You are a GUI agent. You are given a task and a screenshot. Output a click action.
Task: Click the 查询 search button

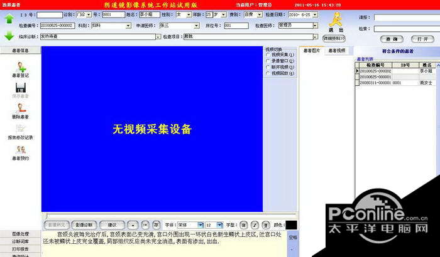tap(392, 39)
